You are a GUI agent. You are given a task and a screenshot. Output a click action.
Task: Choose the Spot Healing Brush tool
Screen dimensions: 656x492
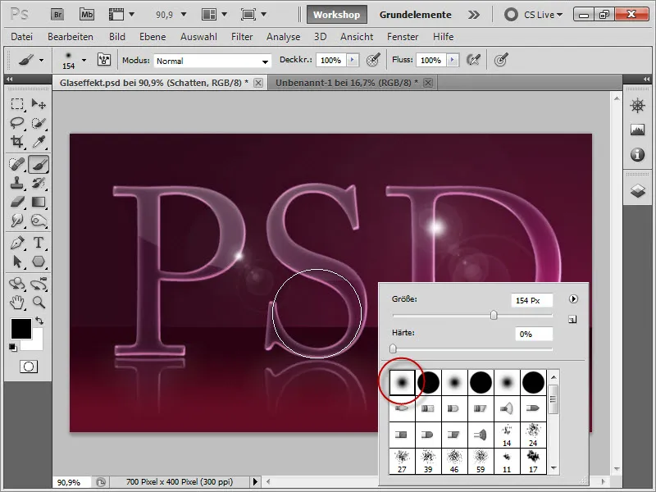pyautogui.click(x=17, y=164)
